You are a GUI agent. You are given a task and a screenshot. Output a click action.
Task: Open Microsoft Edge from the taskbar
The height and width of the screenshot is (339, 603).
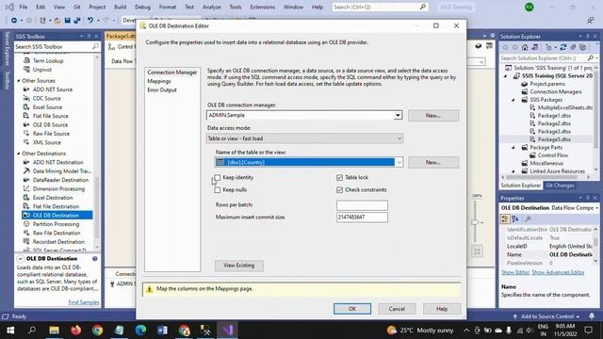[140, 331]
